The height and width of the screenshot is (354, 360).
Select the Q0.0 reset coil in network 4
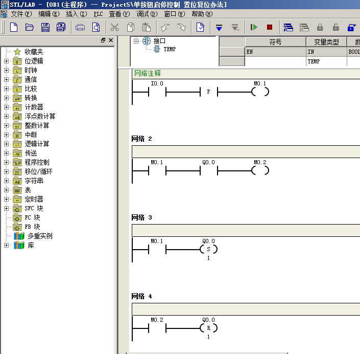pos(208,328)
